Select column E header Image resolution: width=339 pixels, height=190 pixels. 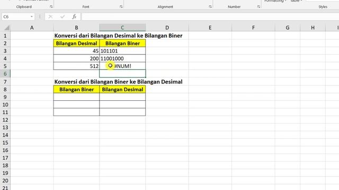click(x=210, y=27)
